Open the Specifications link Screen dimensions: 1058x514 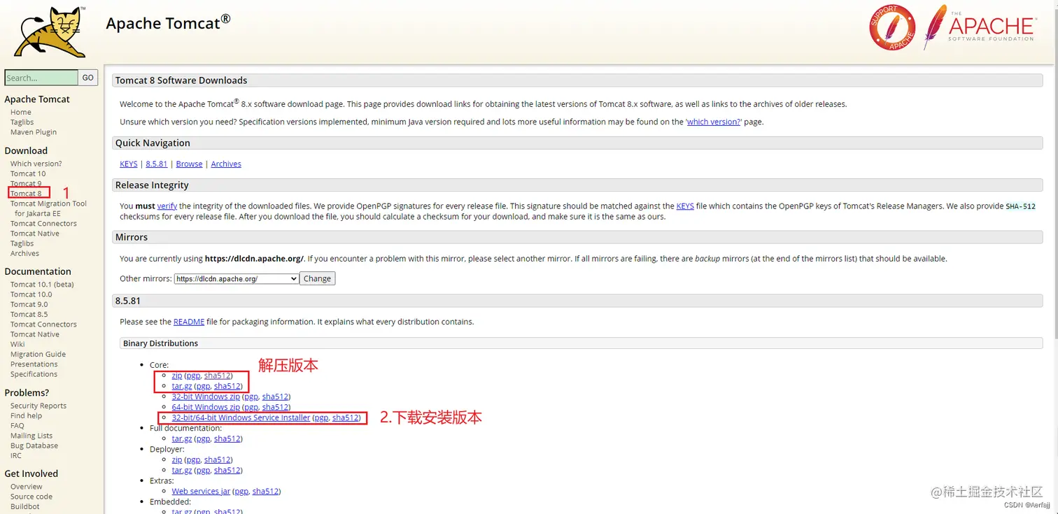[x=34, y=374]
